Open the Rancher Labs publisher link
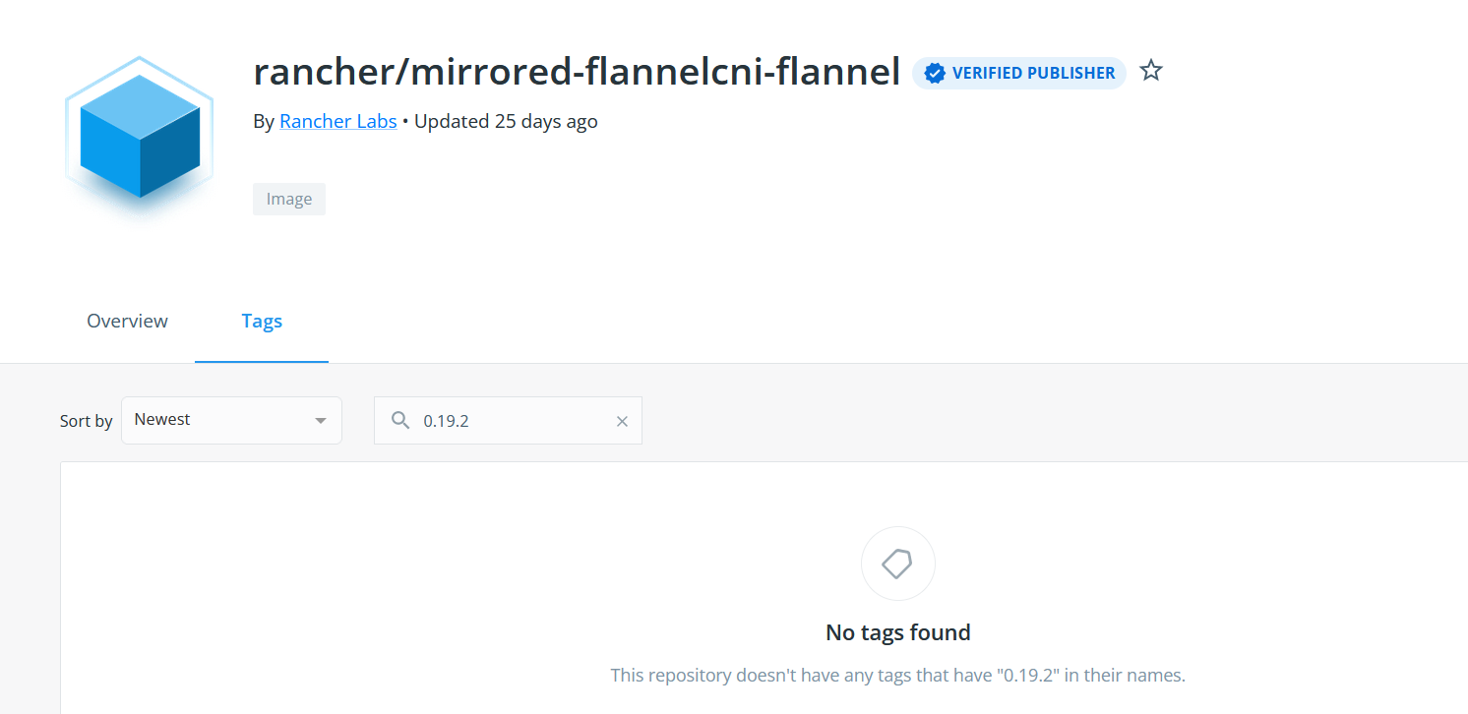Image resolution: width=1468 pixels, height=714 pixels. (x=337, y=121)
